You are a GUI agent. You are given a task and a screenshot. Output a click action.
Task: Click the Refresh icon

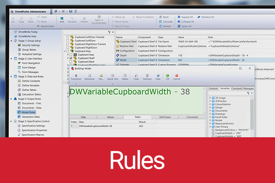[x=165, y=26]
